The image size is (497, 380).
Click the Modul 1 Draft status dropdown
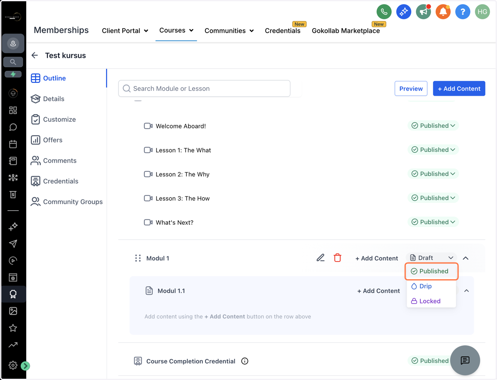(x=432, y=258)
